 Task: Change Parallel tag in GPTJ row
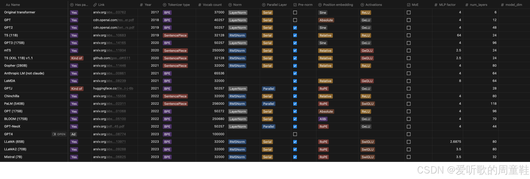269,89
